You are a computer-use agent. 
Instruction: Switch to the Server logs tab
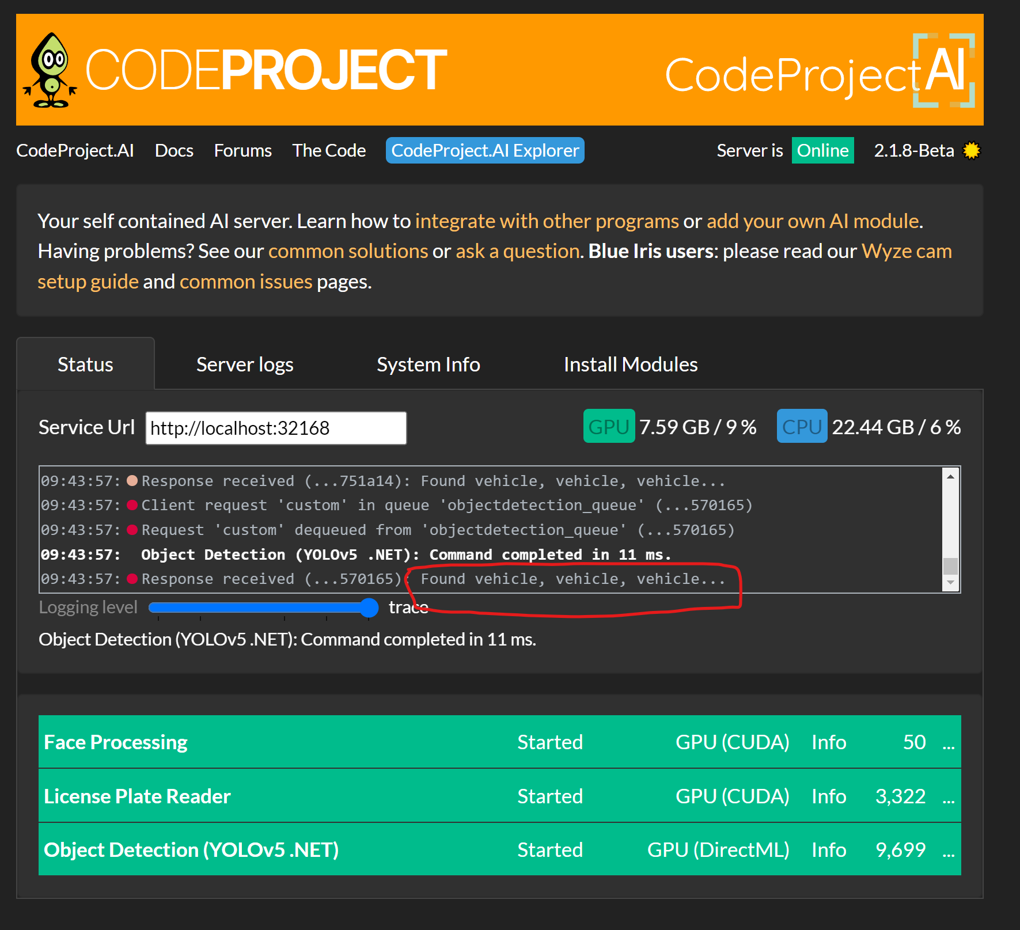click(245, 364)
